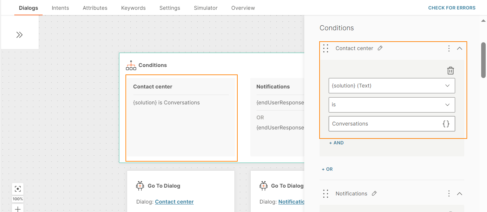The image size is (487, 212).
Task: Click the curly braces attribute icon
Action: click(446, 124)
